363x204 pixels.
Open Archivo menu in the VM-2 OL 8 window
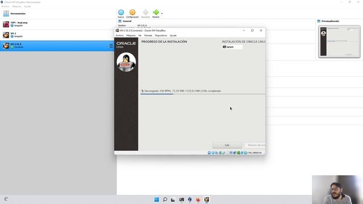[x=120, y=35]
